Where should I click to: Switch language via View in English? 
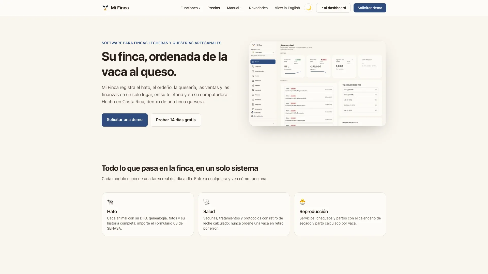point(287,8)
